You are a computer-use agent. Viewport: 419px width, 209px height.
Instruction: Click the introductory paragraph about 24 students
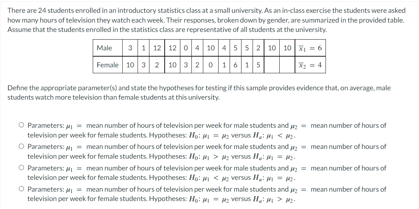(x=206, y=20)
